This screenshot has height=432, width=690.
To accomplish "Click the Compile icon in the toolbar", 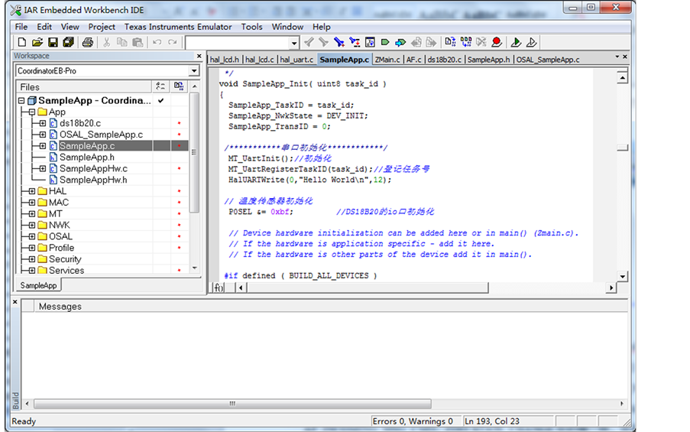I will pyautogui.click(x=450, y=43).
